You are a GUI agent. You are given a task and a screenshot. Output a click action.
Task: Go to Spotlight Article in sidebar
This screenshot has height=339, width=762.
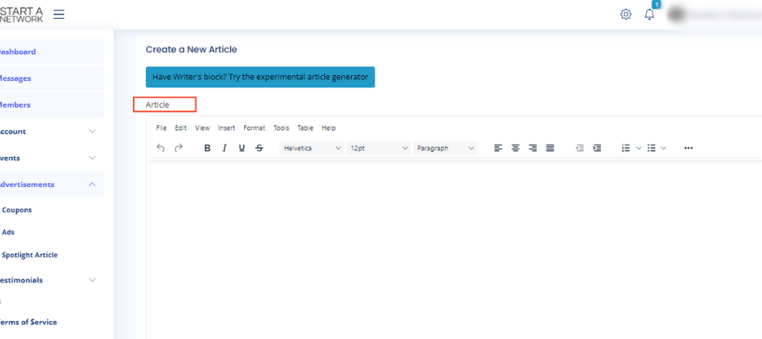[x=30, y=255]
